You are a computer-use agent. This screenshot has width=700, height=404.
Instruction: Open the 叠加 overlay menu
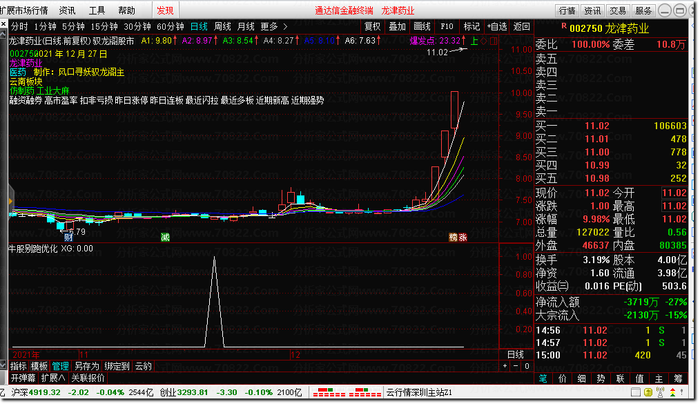coord(397,27)
